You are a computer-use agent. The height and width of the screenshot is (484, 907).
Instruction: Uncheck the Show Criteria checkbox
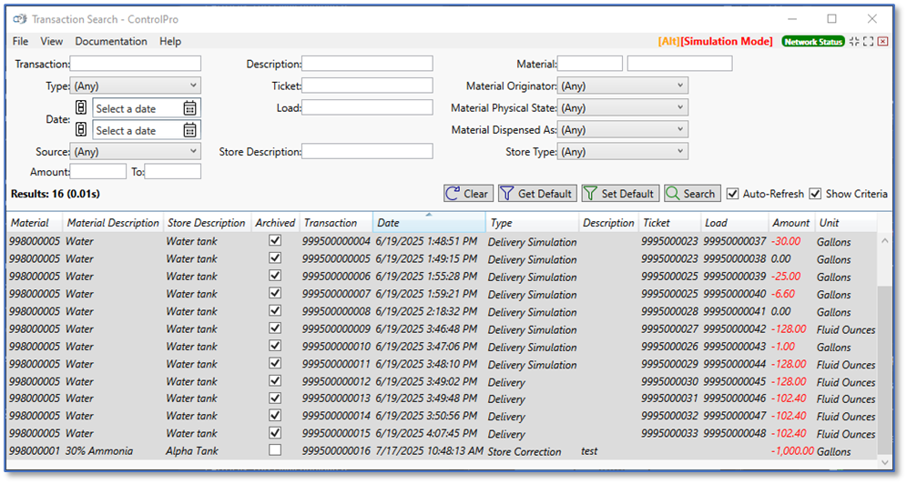coord(815,194)
